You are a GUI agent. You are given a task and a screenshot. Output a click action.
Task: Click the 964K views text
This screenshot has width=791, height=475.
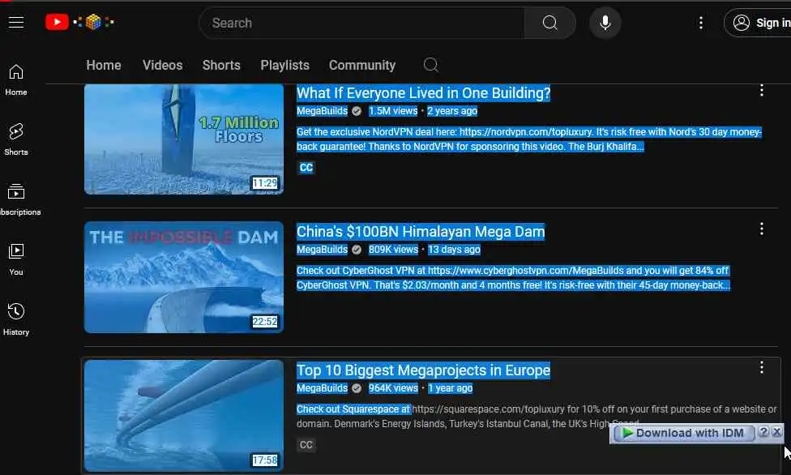(x=393, y=388)
